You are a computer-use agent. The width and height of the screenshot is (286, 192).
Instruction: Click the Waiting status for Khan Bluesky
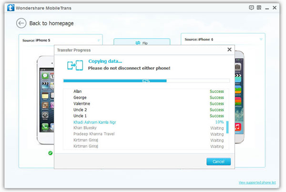click(x=217, y=128)
